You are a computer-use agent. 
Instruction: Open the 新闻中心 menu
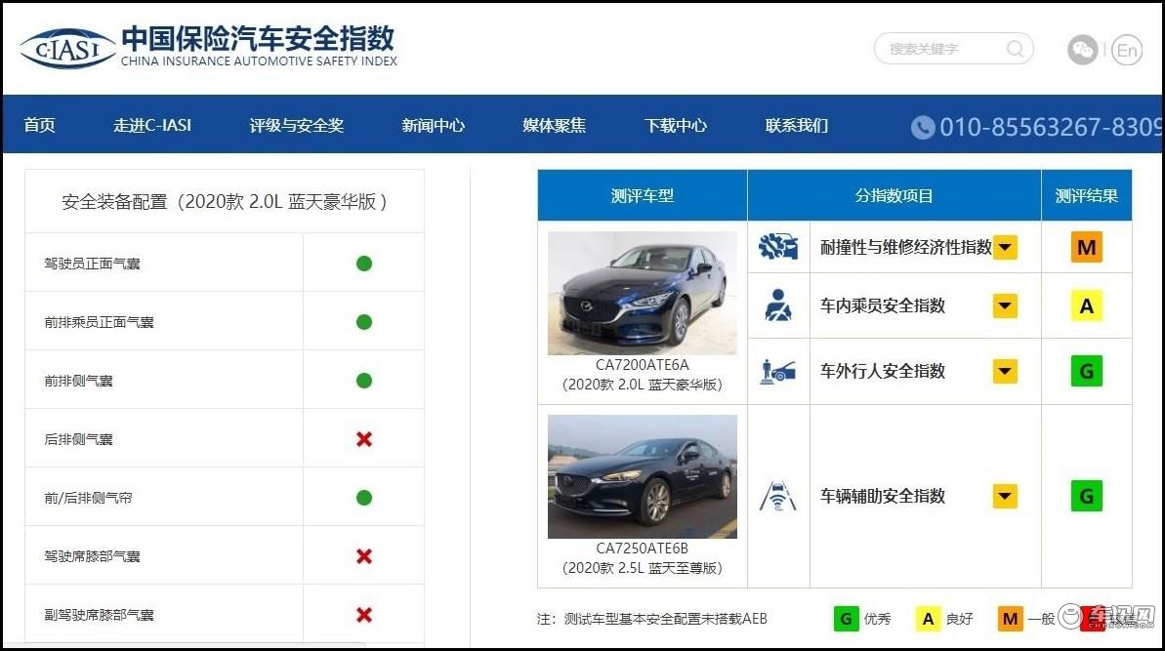pos(434,126)
